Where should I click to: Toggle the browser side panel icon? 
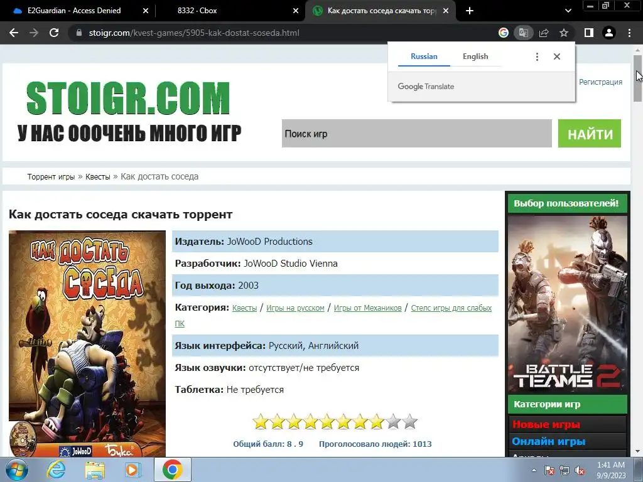click(x=588, y=33)
